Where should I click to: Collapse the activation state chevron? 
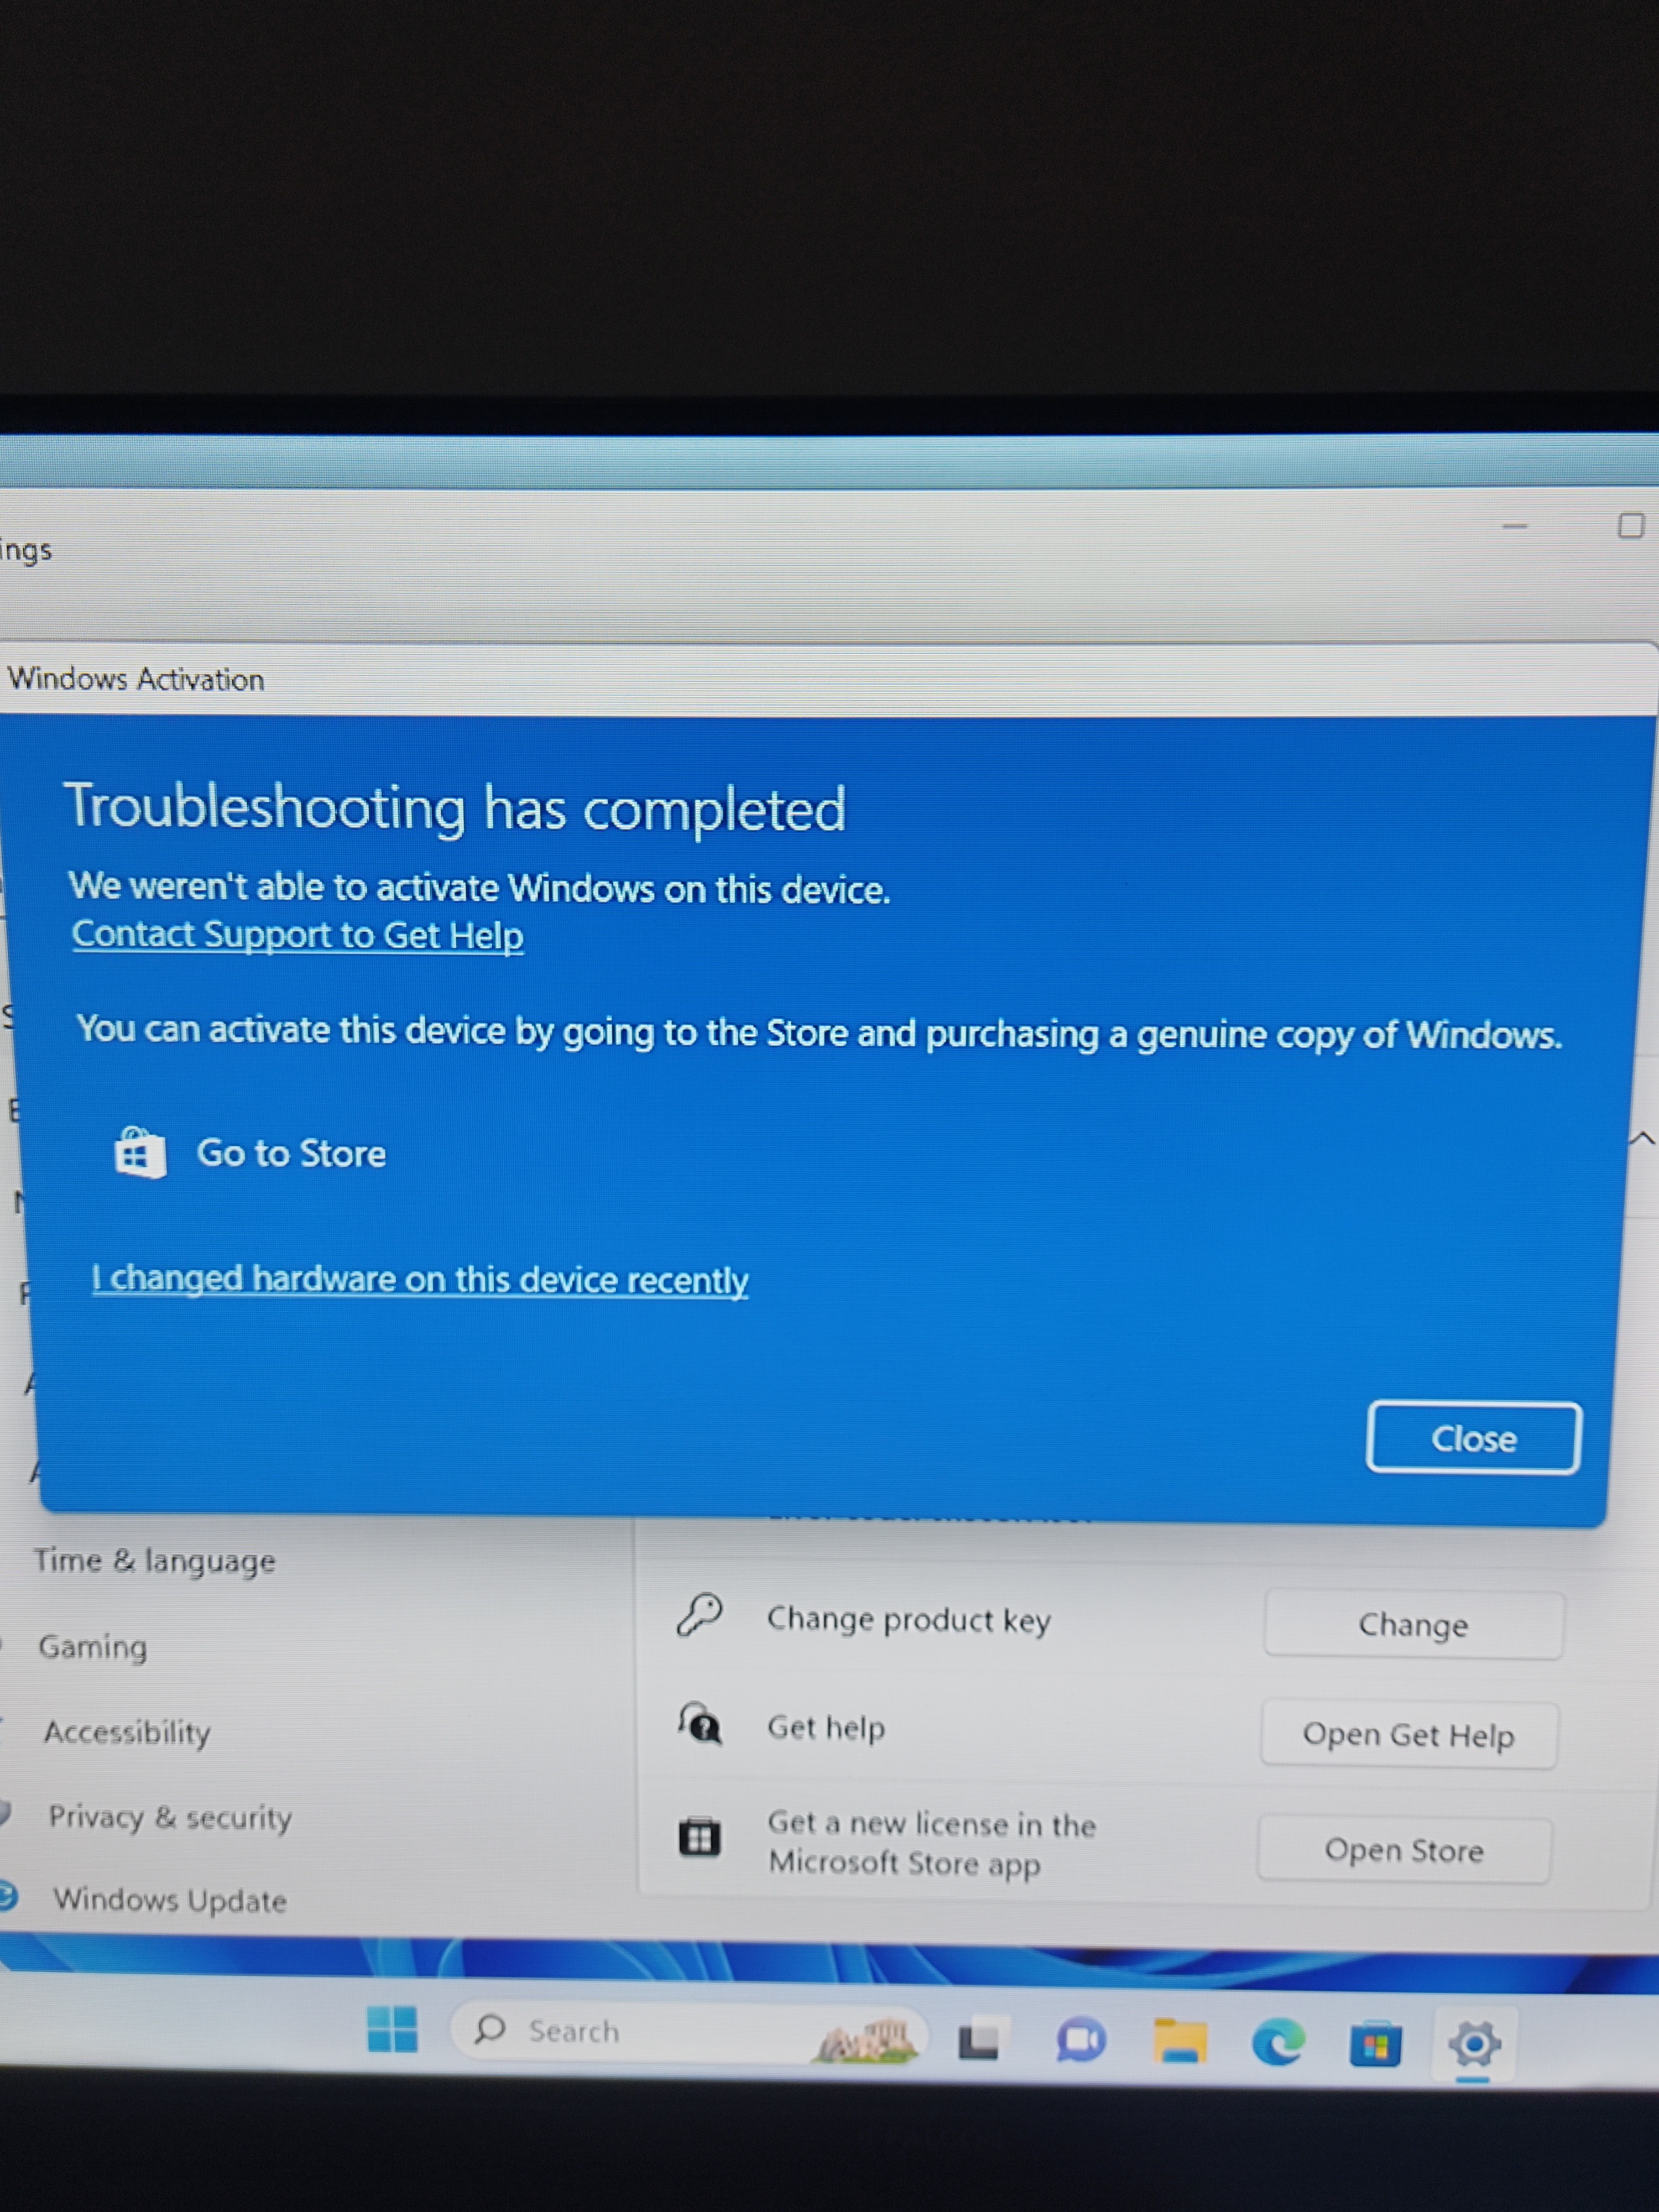[1642, 1139]
